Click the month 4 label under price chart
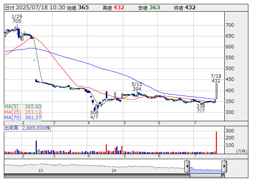 (x=89, y=123)
